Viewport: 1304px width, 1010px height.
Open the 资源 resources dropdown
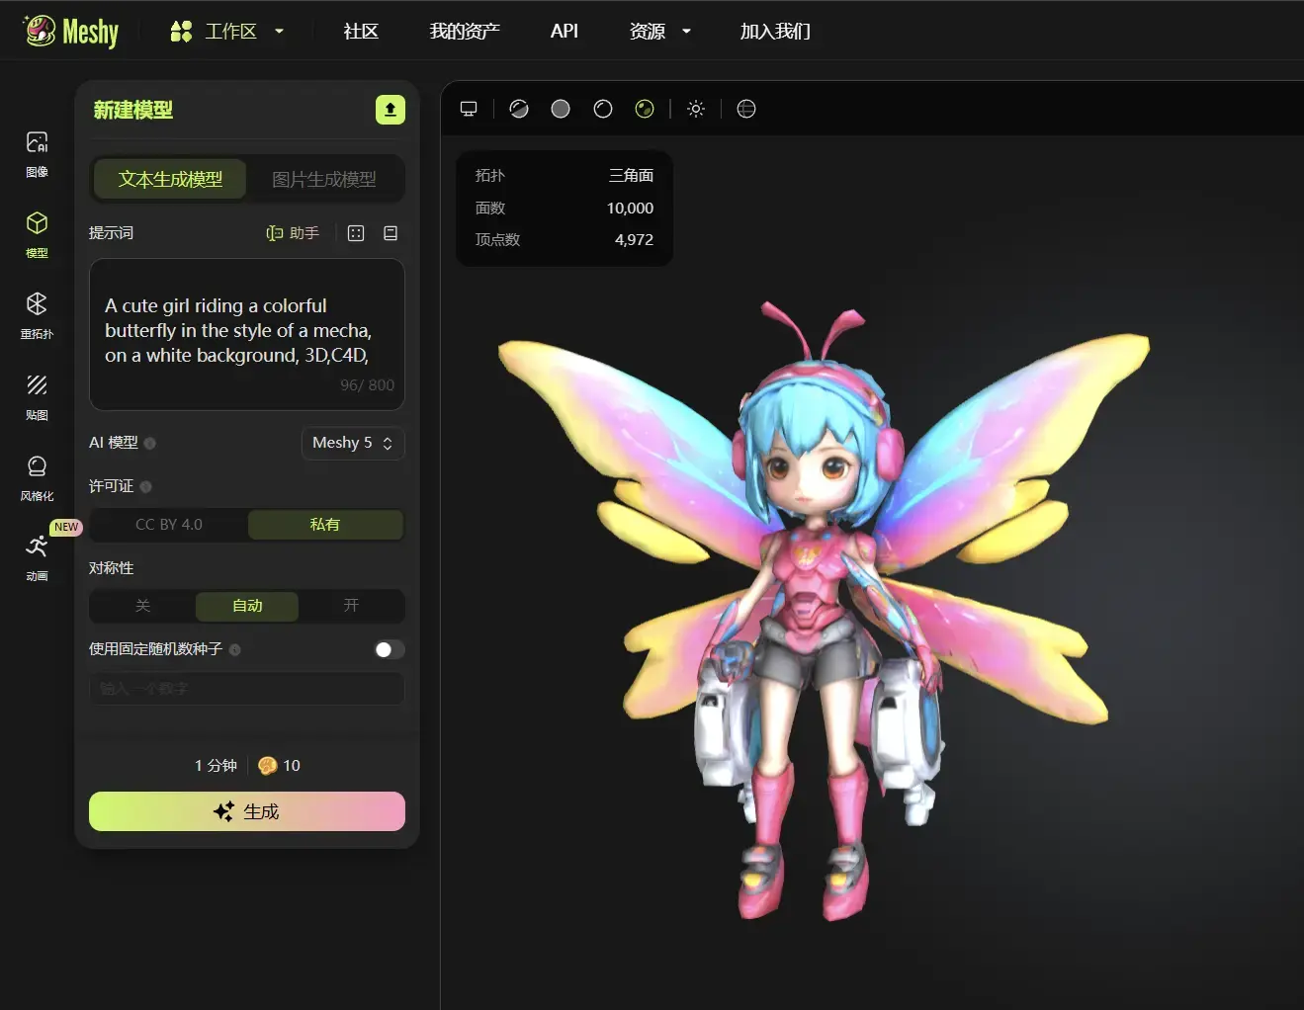tap(658, 31)
